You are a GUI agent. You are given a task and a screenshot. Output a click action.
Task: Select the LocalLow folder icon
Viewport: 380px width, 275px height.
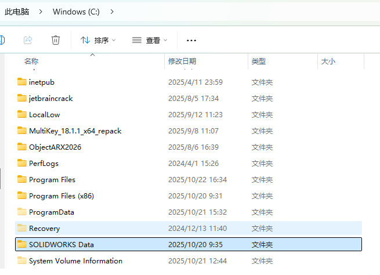(x=22, y=114)
